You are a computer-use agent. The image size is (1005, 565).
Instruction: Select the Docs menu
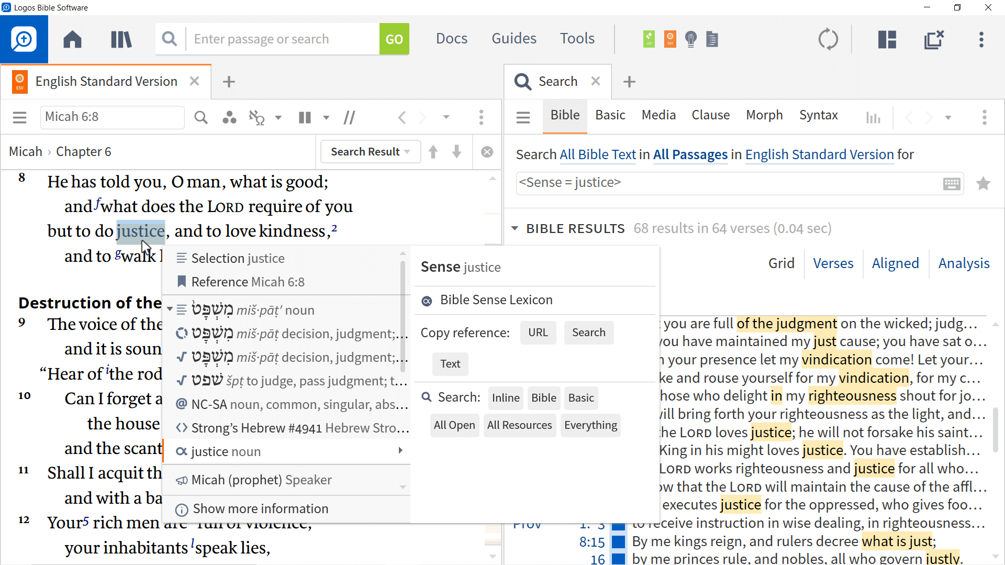[x=452, y=38]
